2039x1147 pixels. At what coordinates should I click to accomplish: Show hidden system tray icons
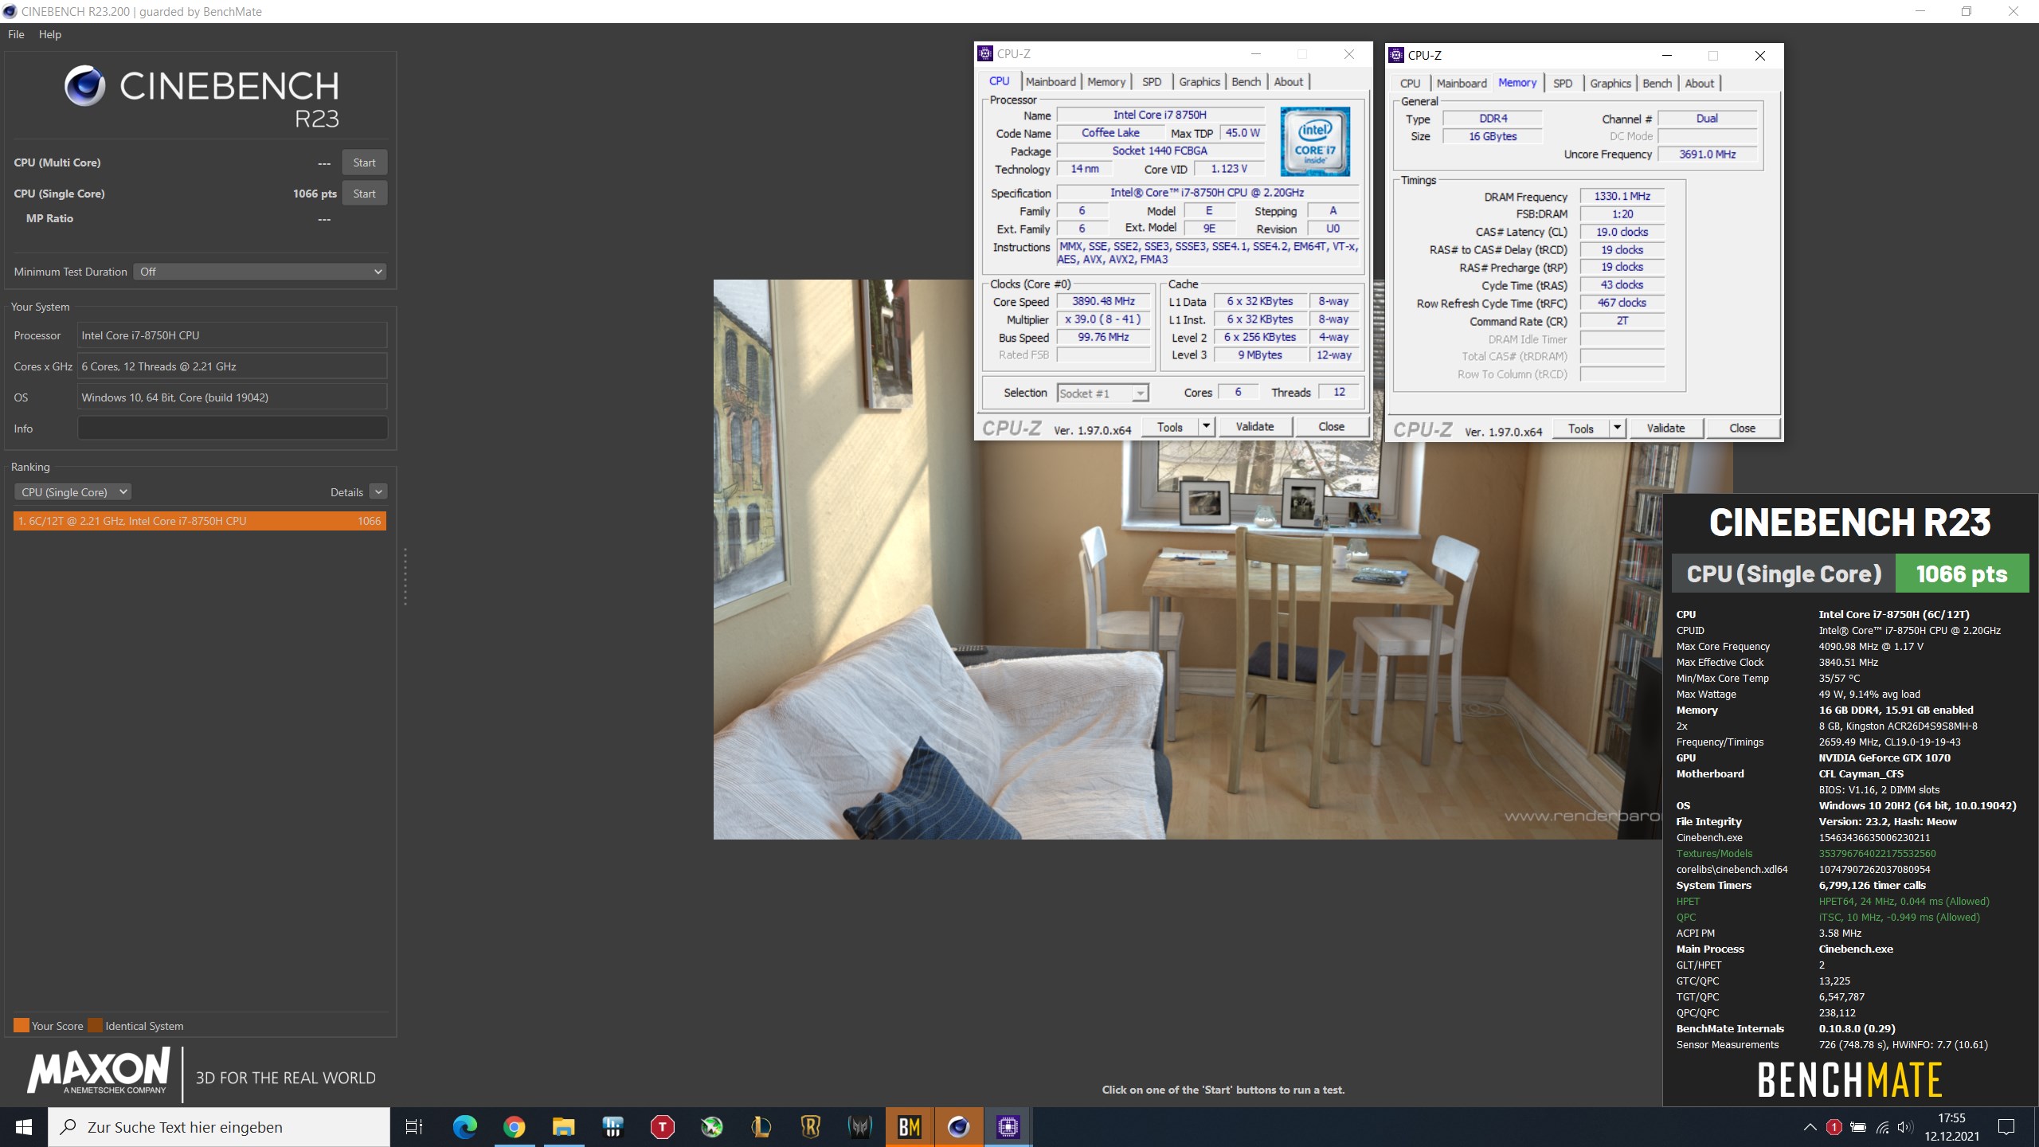click(1810, 1127)
